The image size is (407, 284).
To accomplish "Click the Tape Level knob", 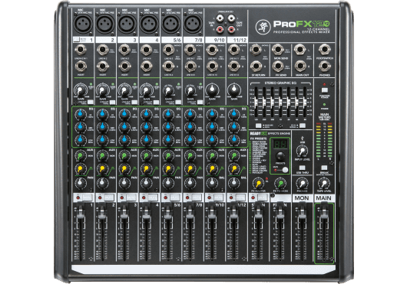I will [x=324, y=184].
